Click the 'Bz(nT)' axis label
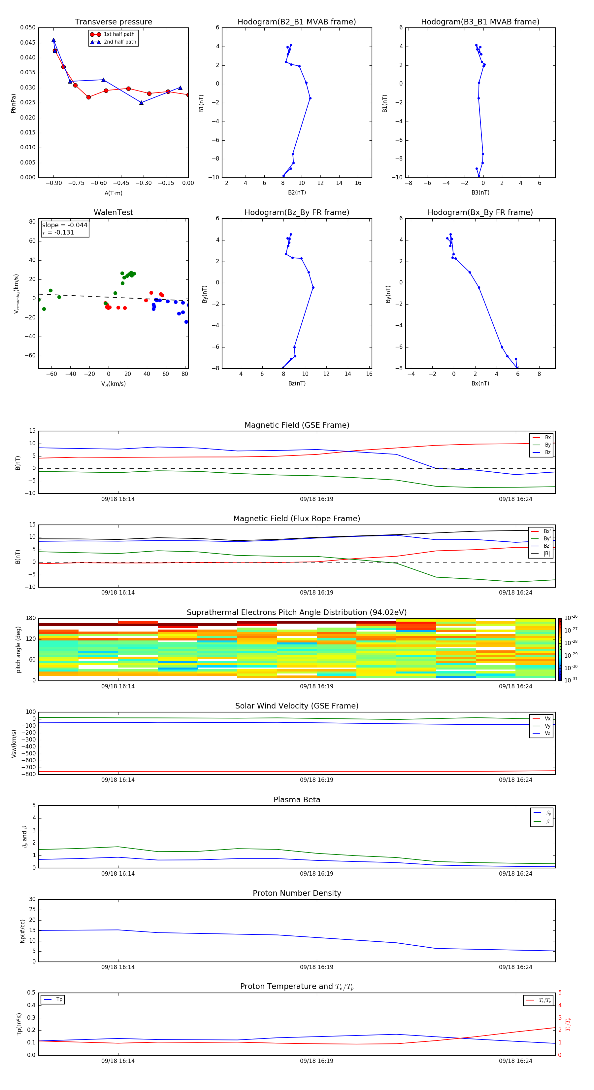Image resolution: width=594 pixels, height=1090 pixels. point(297,383)
